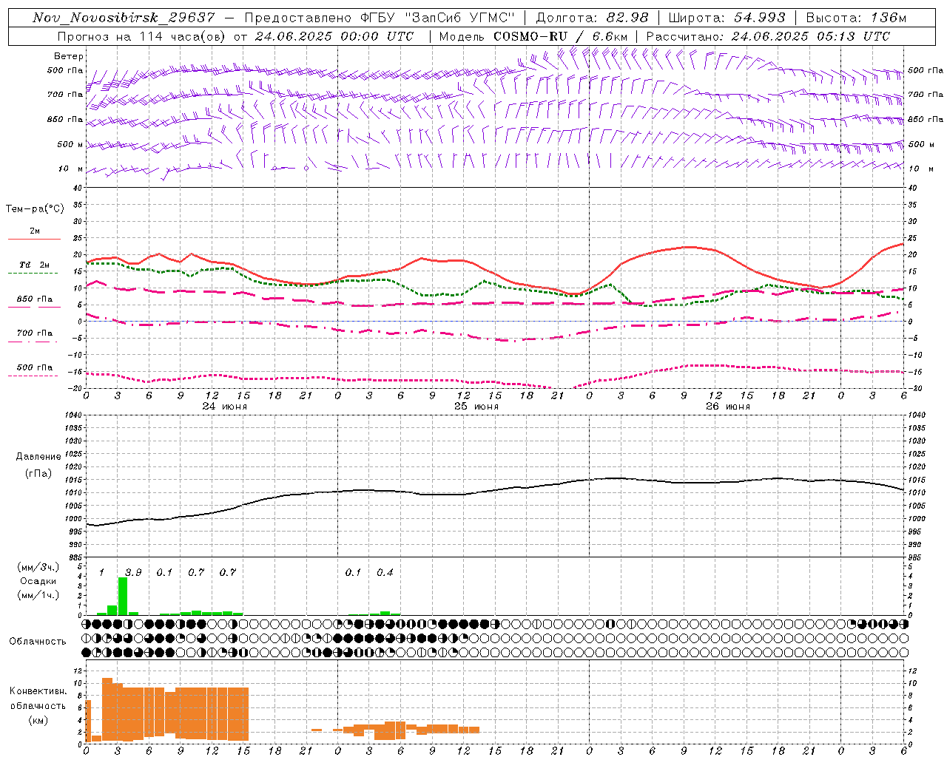Click the 26 июня date label
Screen dimensions: 947x757
[x=727, y=407]
